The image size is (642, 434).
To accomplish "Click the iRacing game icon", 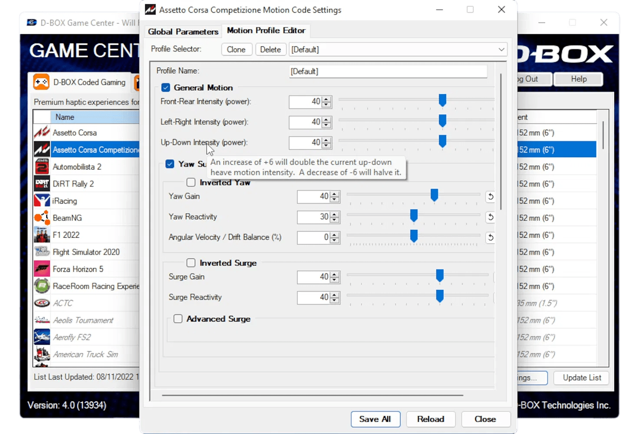I will tap(42, 201).
